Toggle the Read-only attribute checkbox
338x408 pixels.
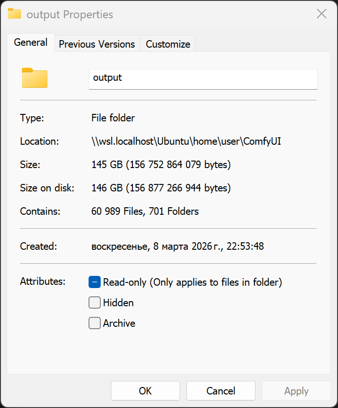tap(95, 282)
